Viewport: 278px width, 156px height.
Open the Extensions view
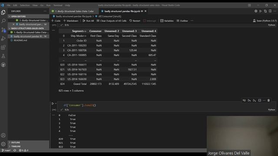(3, 47)
